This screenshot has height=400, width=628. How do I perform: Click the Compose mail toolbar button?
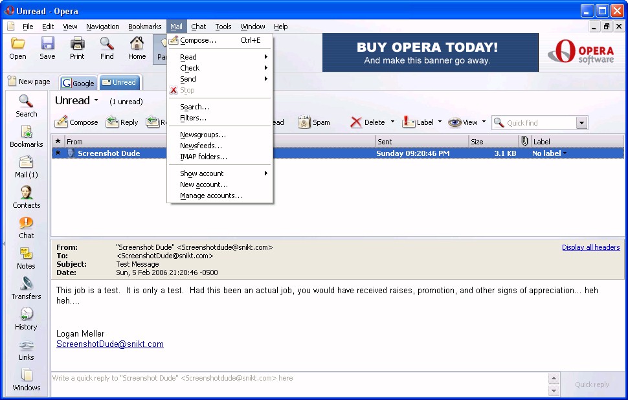click(x=76, y=122)
